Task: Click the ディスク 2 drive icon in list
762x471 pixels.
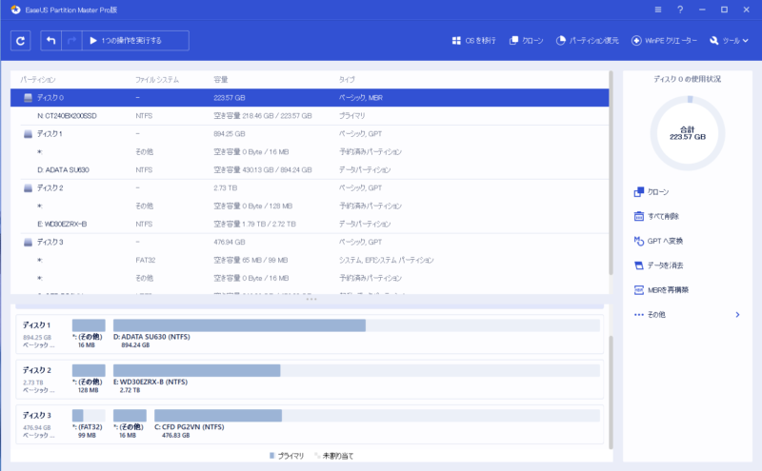Action: [29, 187]
